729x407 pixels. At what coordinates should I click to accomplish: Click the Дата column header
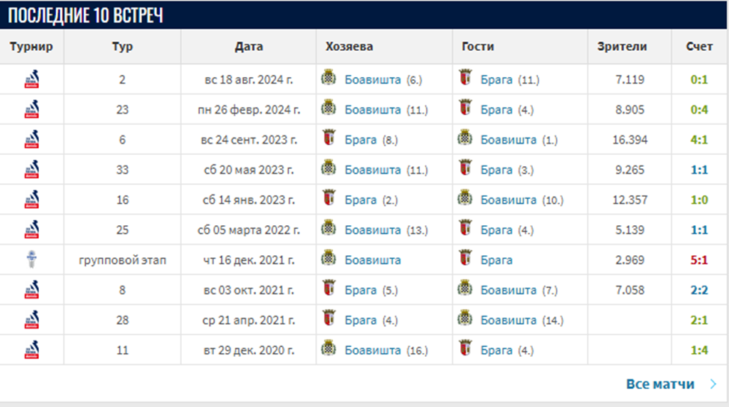(248, 46)
